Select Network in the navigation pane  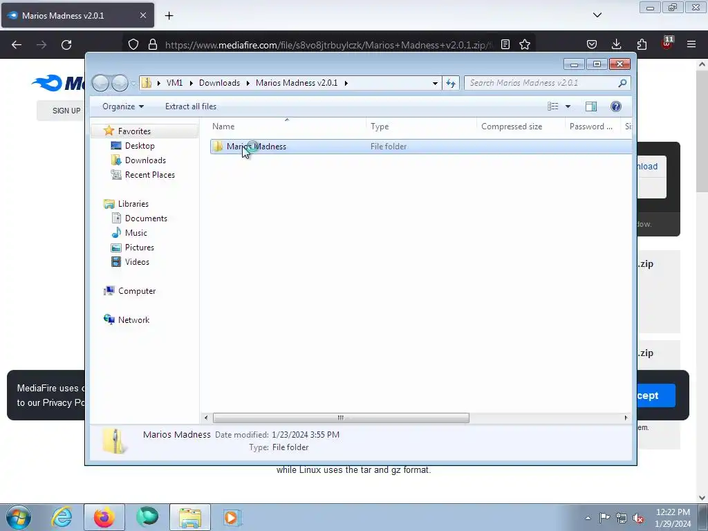pyautogui.click(x=133, y=319)
